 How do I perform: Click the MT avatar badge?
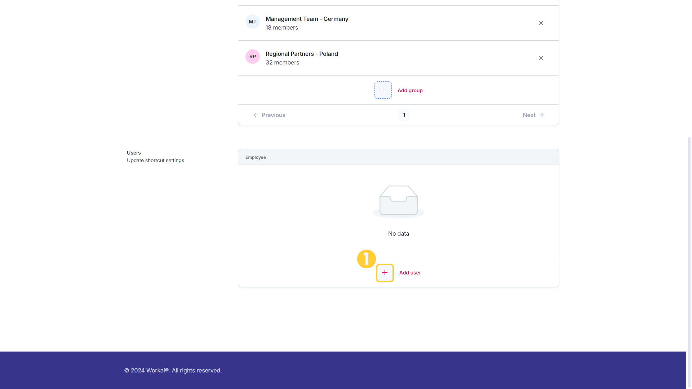pyautogui.click(x=253, y=22)
